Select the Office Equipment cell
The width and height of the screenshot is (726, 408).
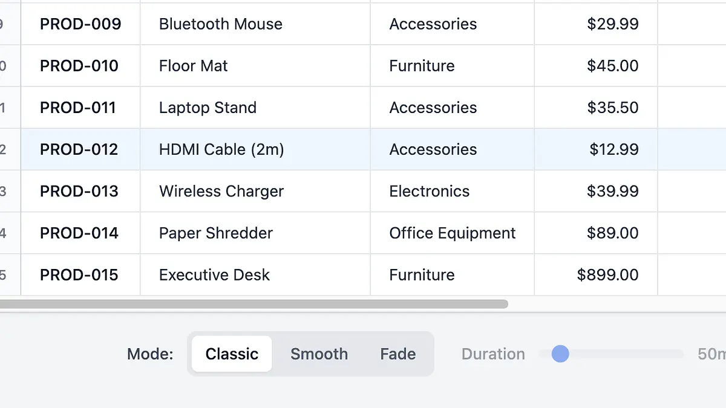452,233
